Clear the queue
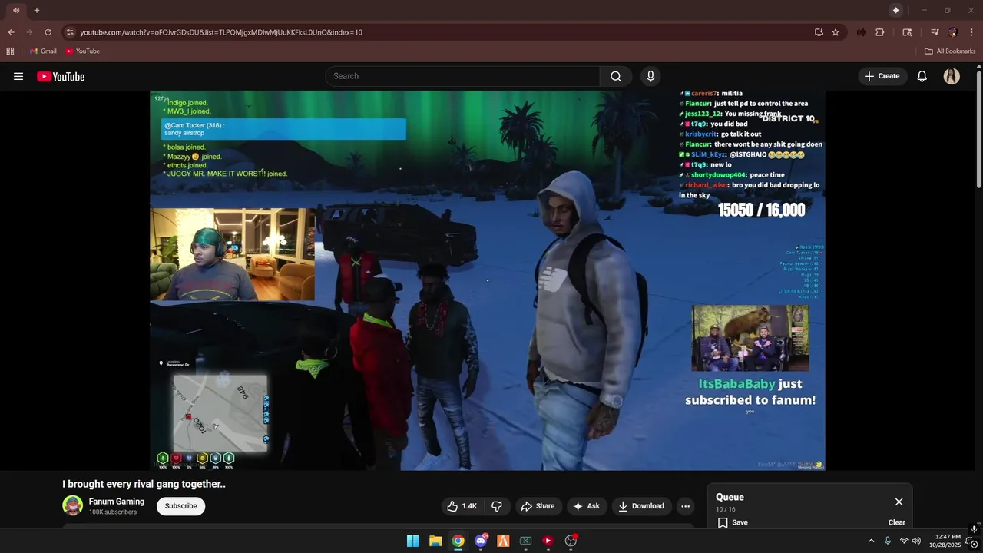Image resolution: width=983 pixels, height=553 pixels. (897, 522)
